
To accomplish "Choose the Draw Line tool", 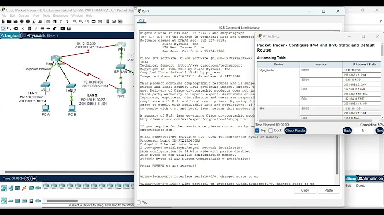I will (x=36, y=28).
